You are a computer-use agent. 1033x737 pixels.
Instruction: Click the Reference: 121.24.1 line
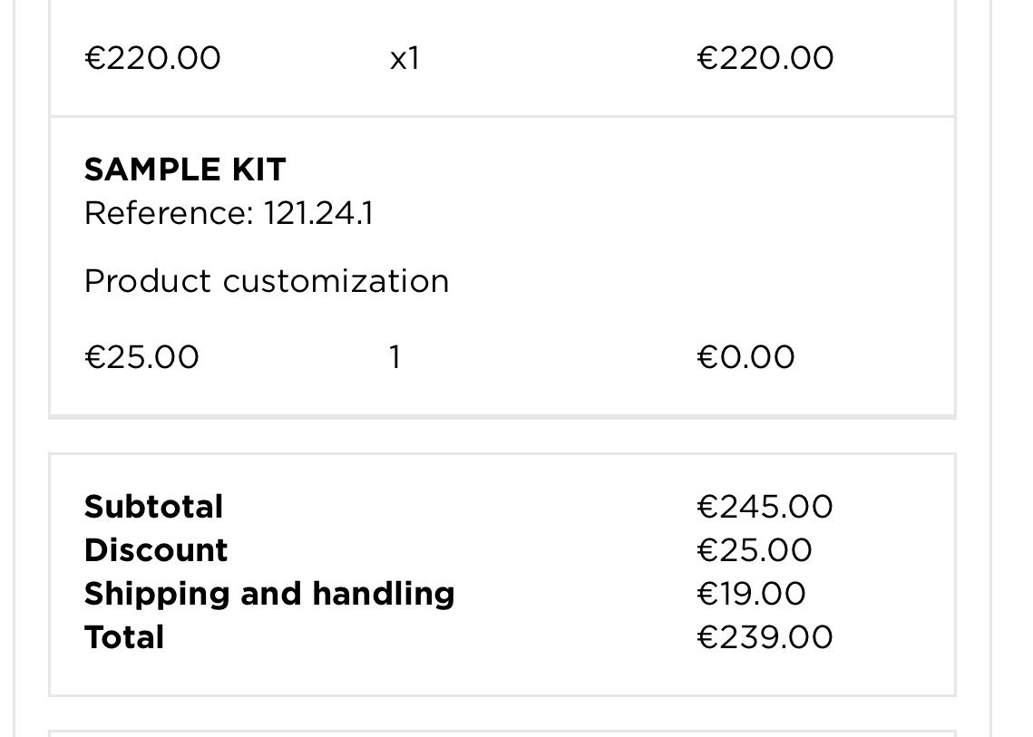[x=229, y=214]
